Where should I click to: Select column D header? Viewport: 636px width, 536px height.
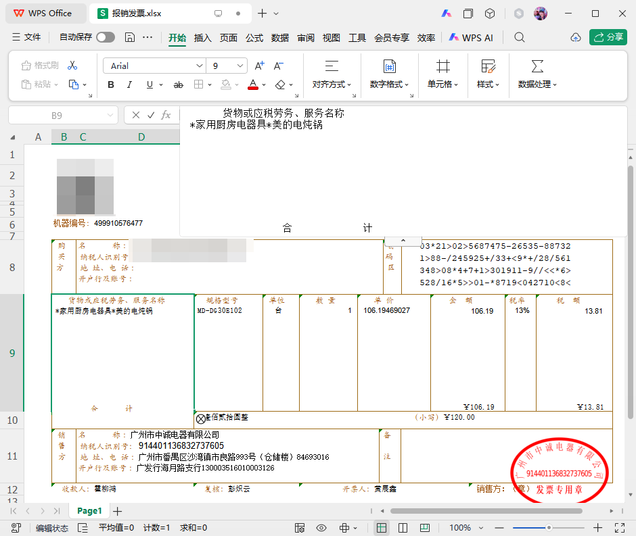pyautogui.click(x=141, y=137)
